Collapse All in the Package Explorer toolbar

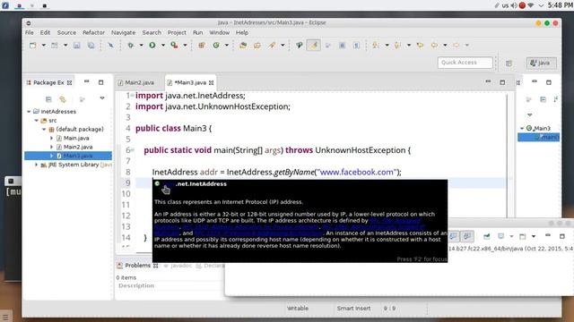pos(48,99)
